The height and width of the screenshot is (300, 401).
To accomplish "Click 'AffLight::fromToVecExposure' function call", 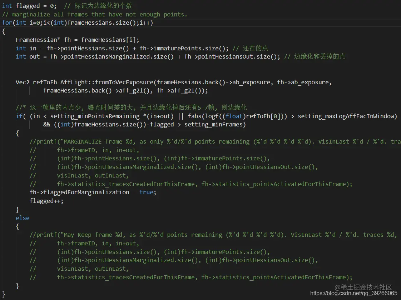I will [107, 82].
